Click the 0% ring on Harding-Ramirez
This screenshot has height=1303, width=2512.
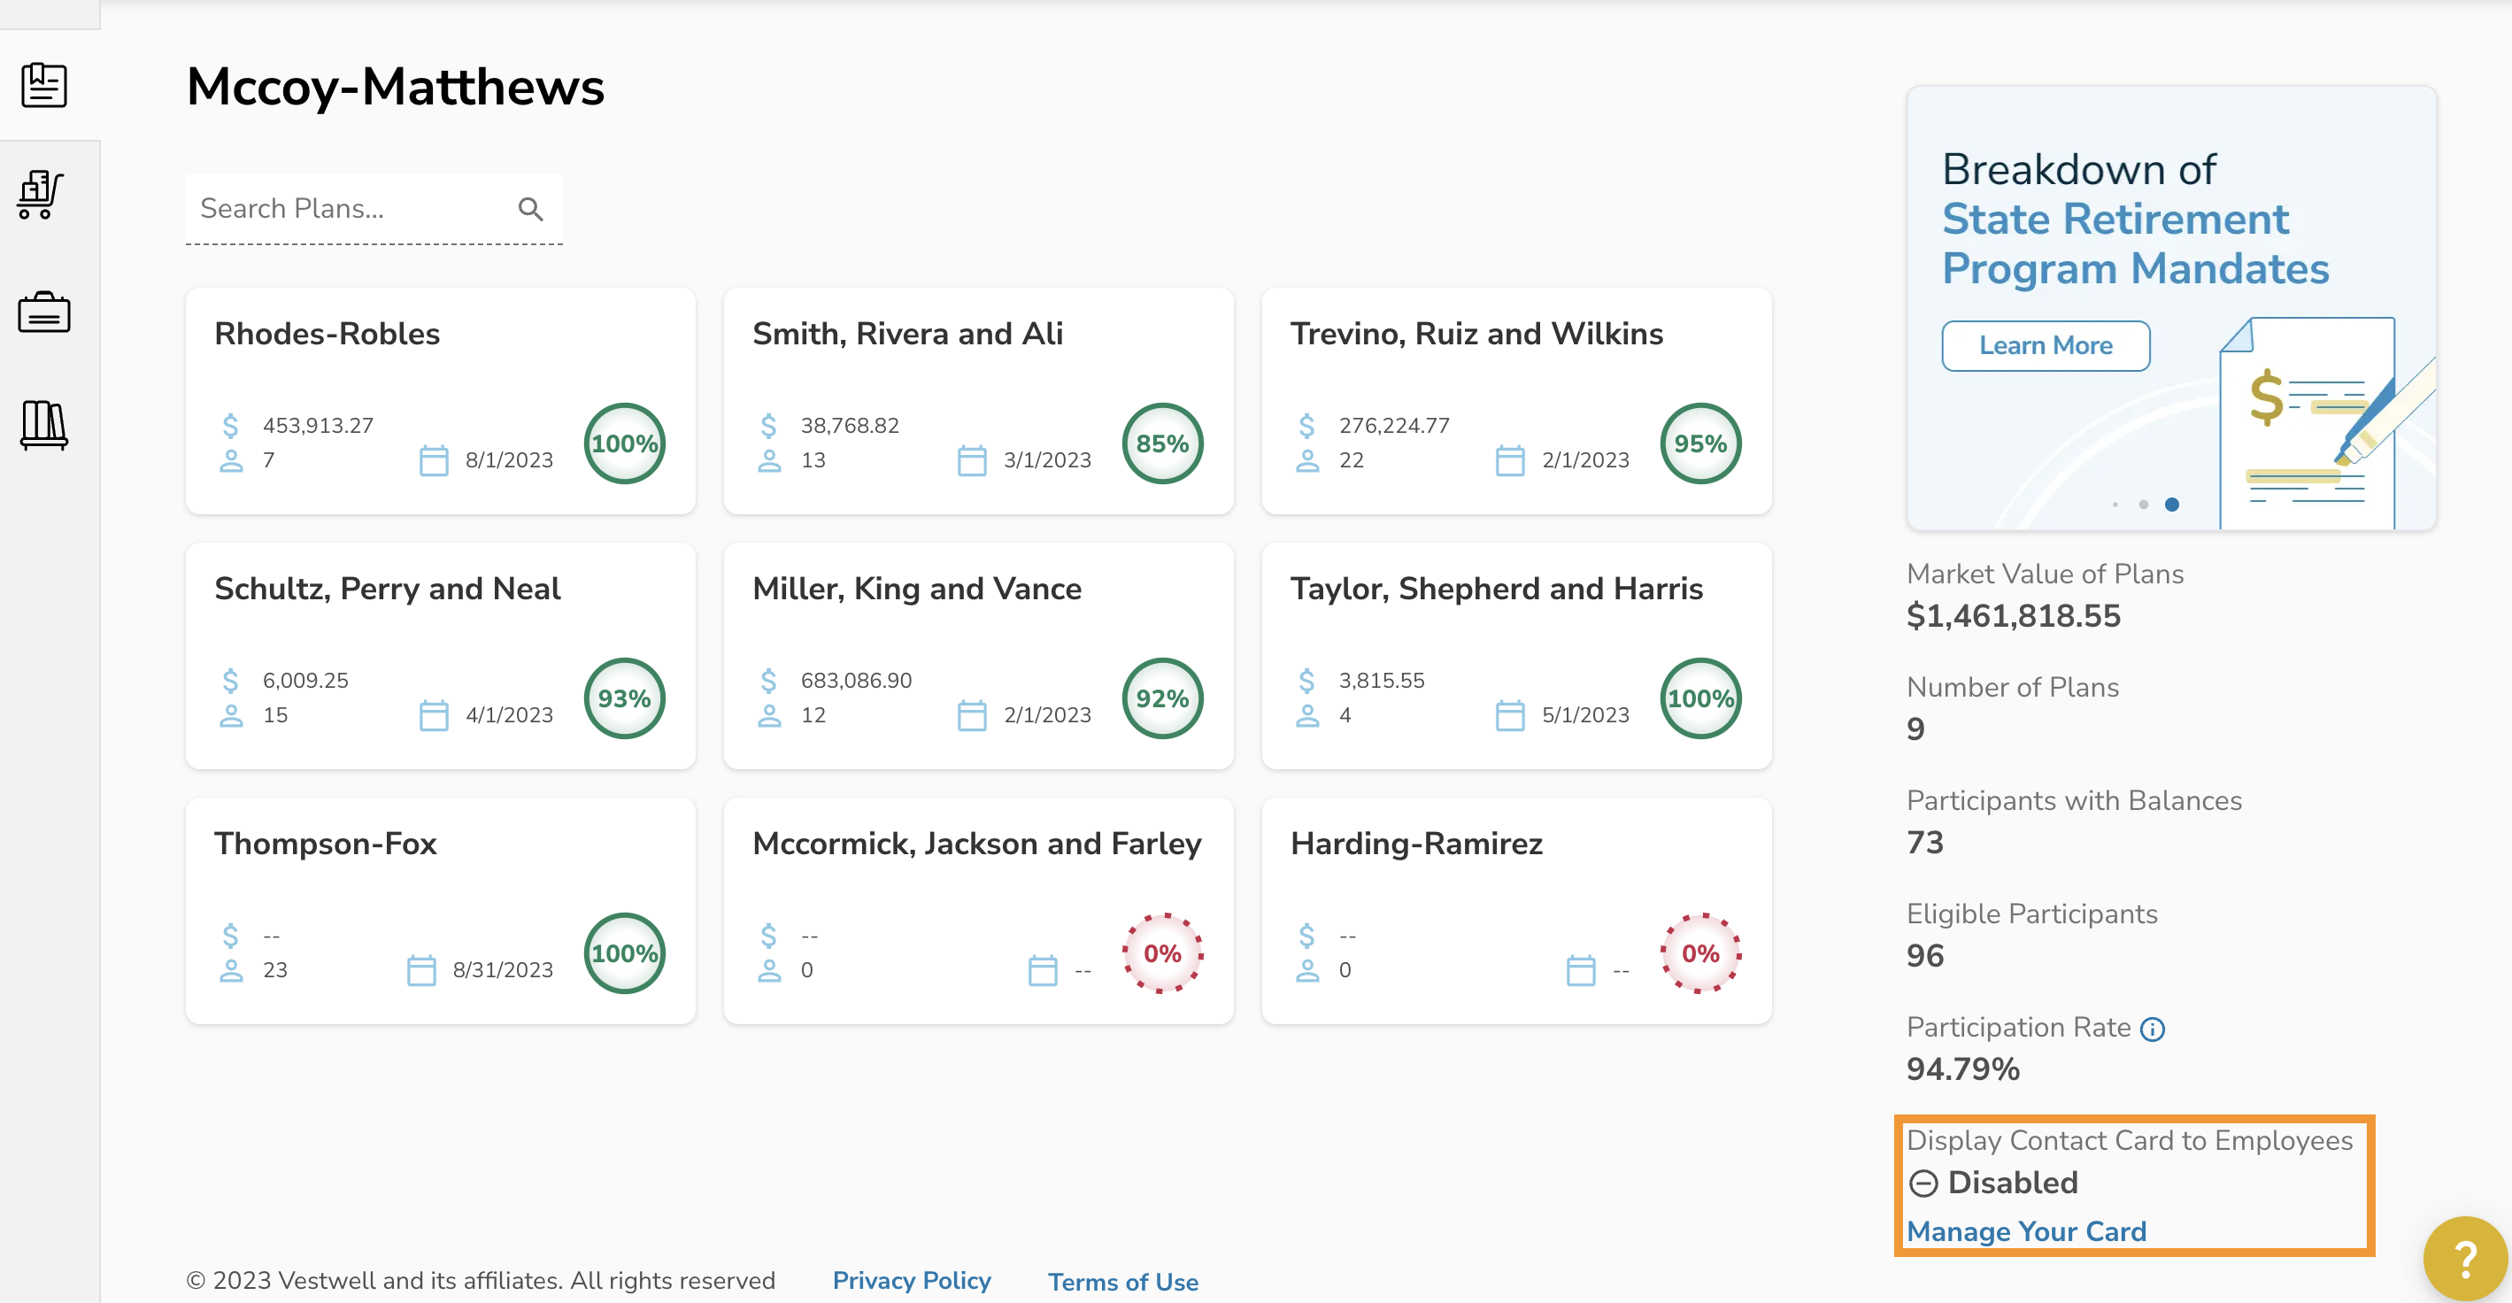point(1699,952)
